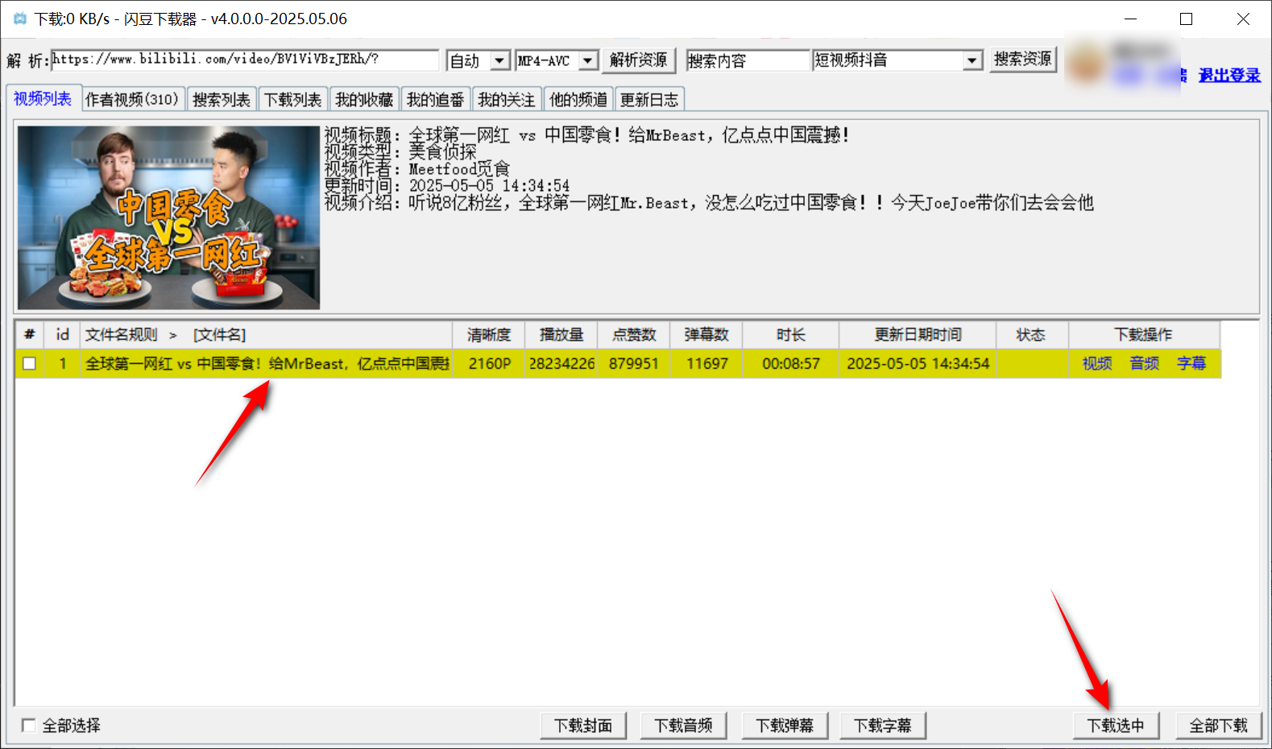Click the blurred user avatar
This screenshot has width=1272, height=749.
(x=1087, y=64)
